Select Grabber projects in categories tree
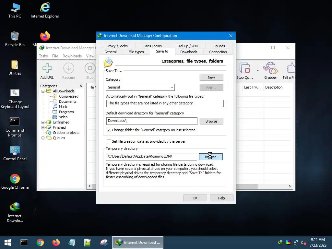 pos(66,133)
